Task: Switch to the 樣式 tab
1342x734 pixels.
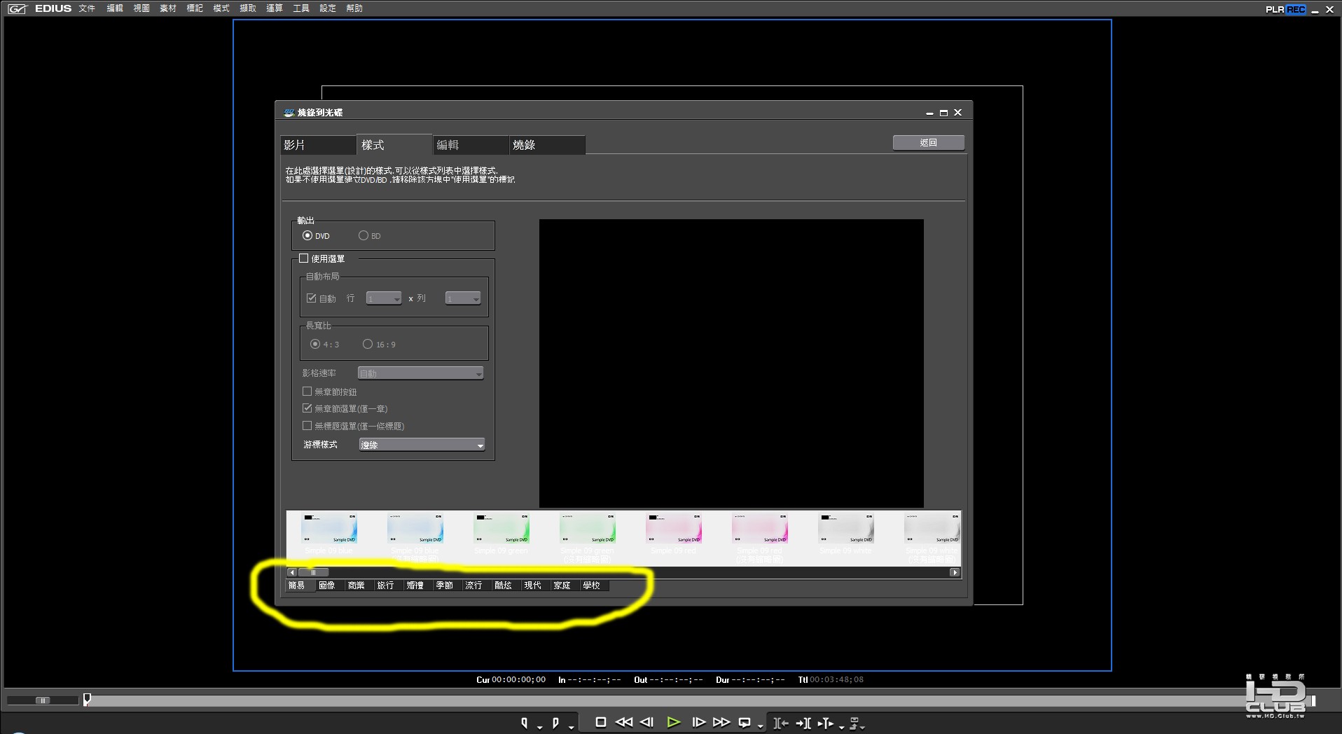Action: 394,144
